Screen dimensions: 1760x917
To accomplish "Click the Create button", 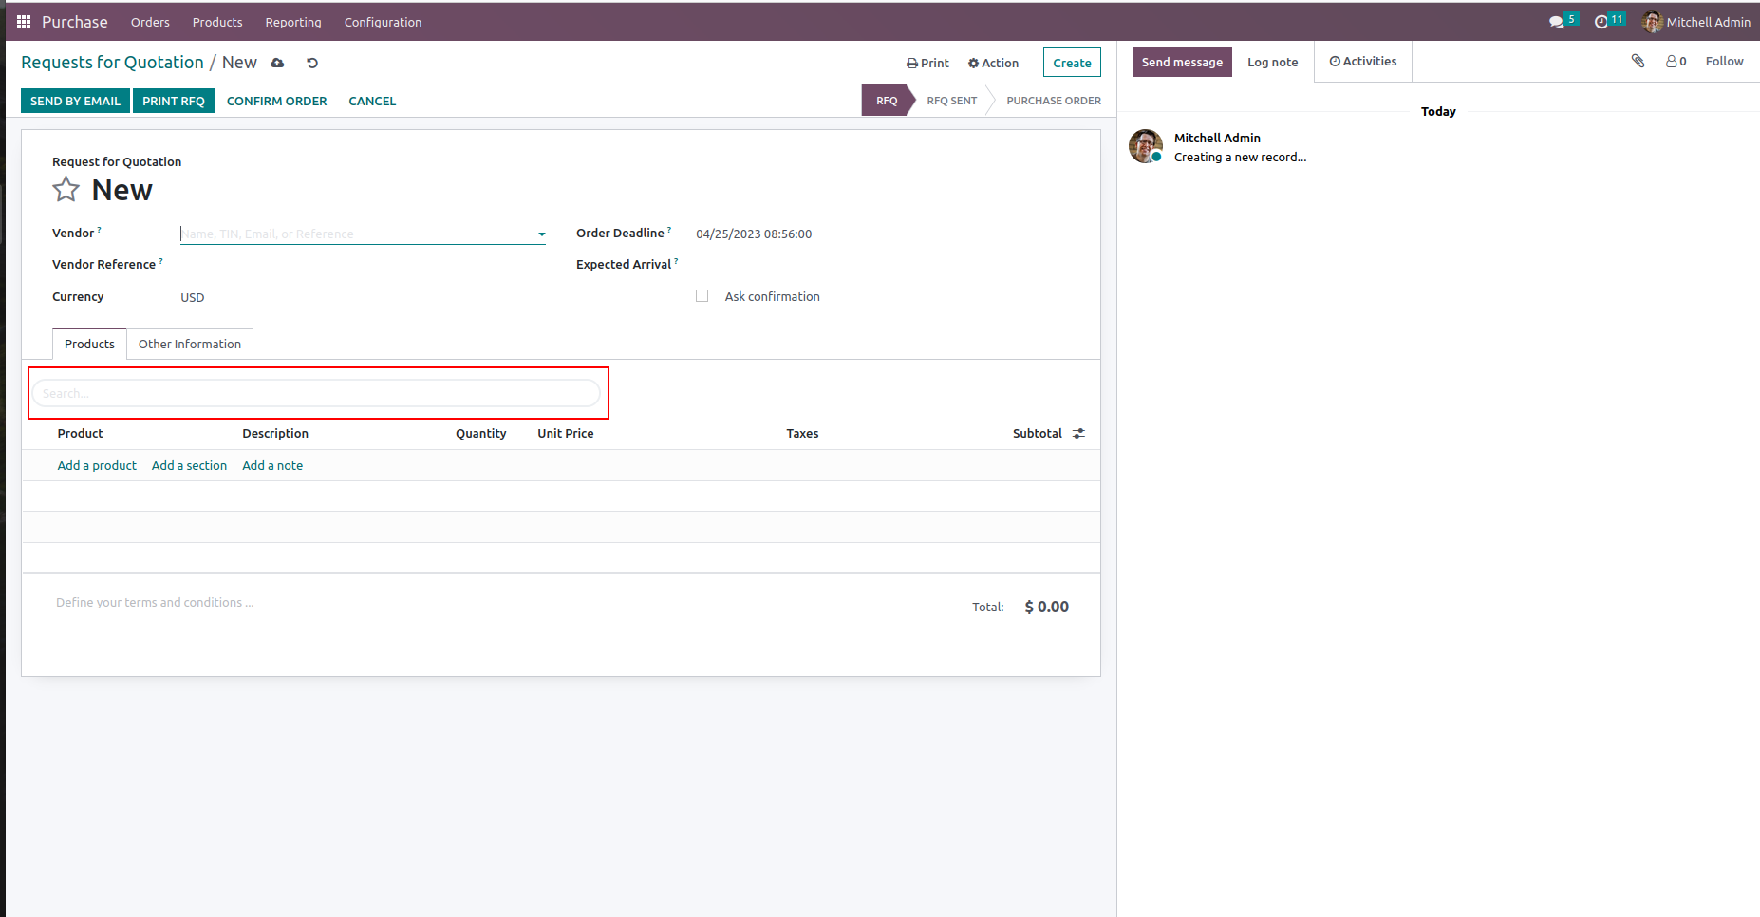I will coord(1072,63).
